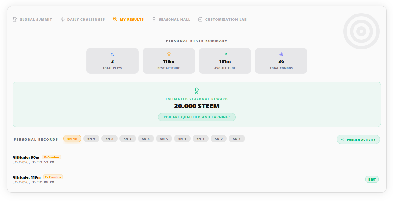Click the green award ribbon icon above Estimated Seasonal Reward
393x201 pixels.
click(x=197, y=91)
